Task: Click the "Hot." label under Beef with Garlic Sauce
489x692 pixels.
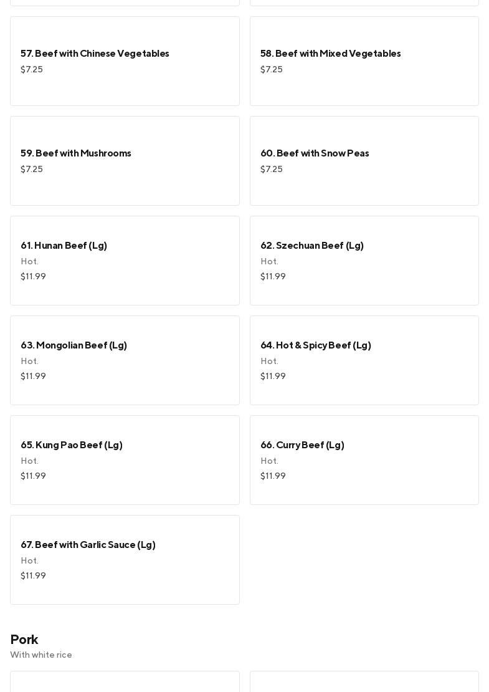Action: pos(29,561)
